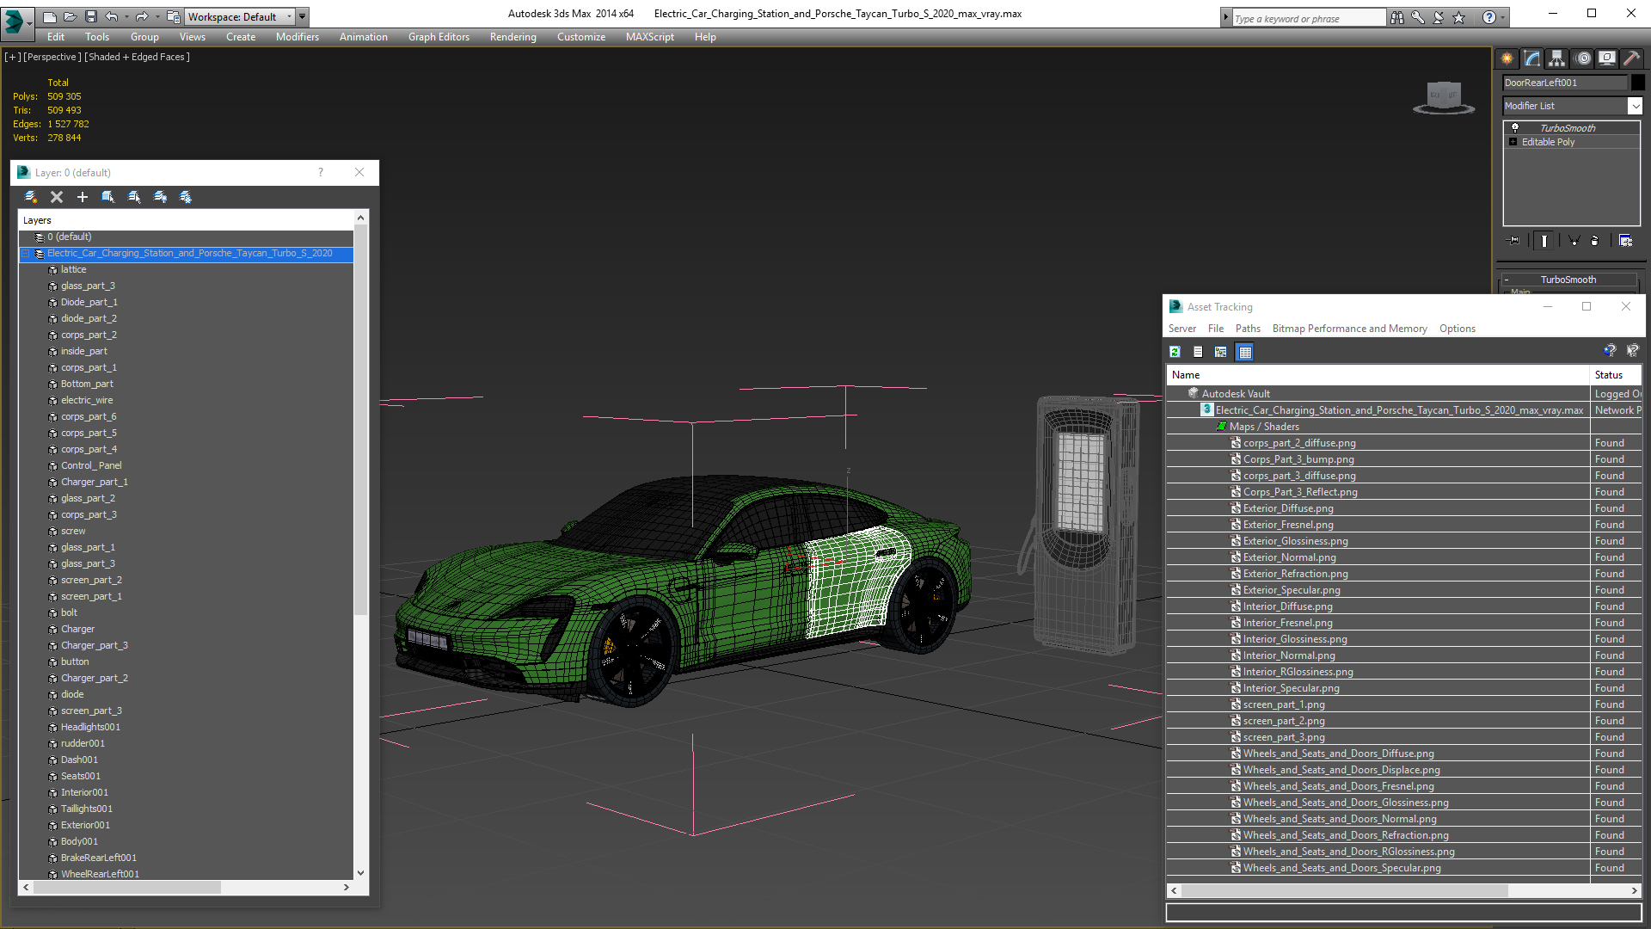Open the Edit menu
1651x929 pixels.
[56, 37]
